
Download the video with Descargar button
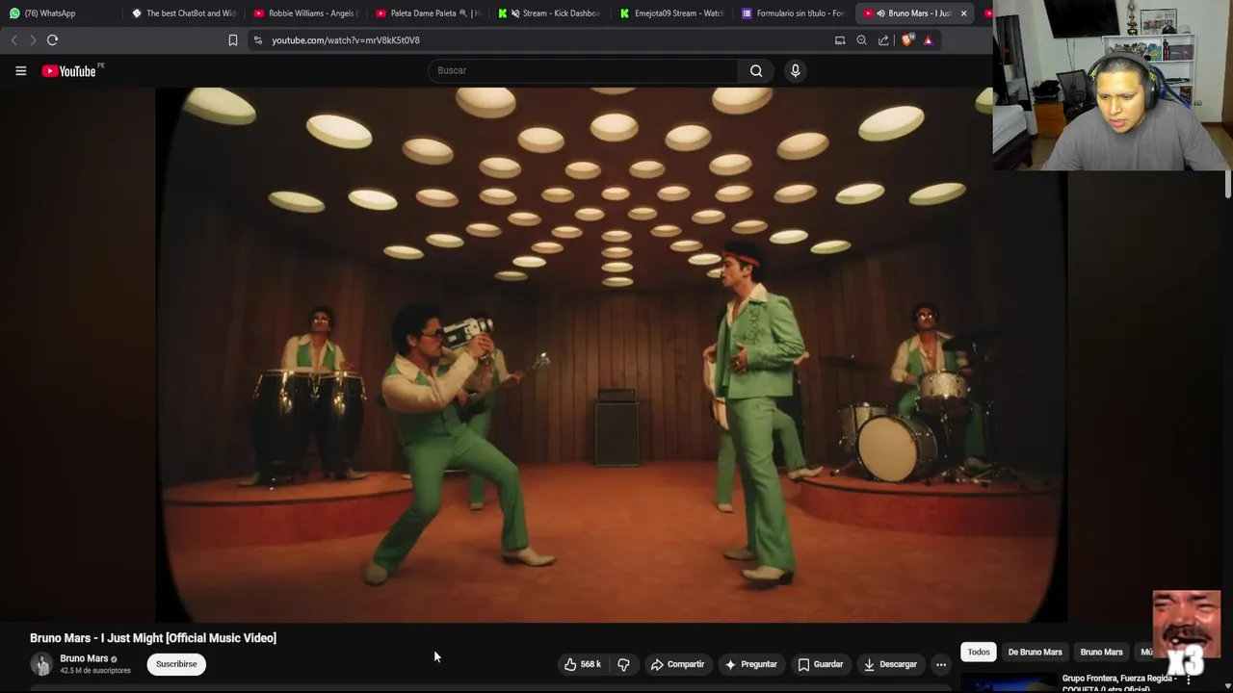[890, 664]
